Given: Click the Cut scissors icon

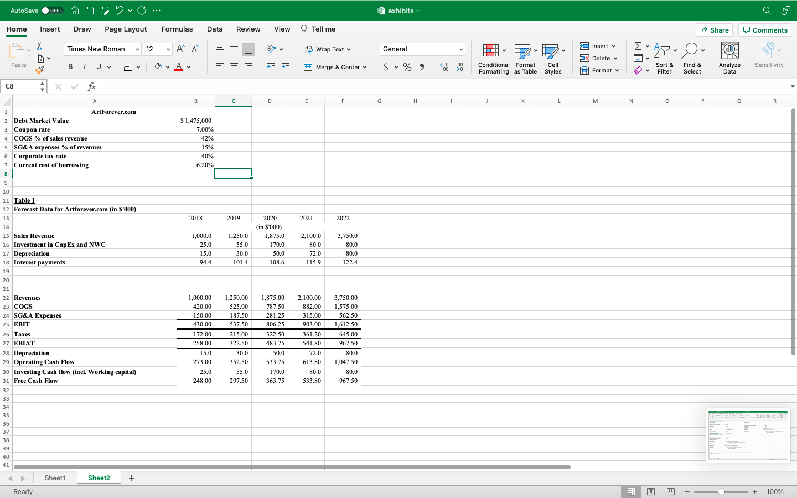Looking at the screenshot, I should pyautogui.click(x=39, y=46).
